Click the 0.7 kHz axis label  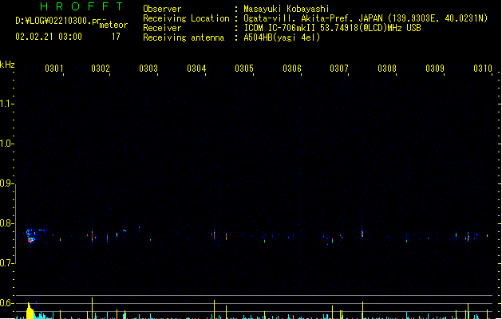[x=6, y=263]
